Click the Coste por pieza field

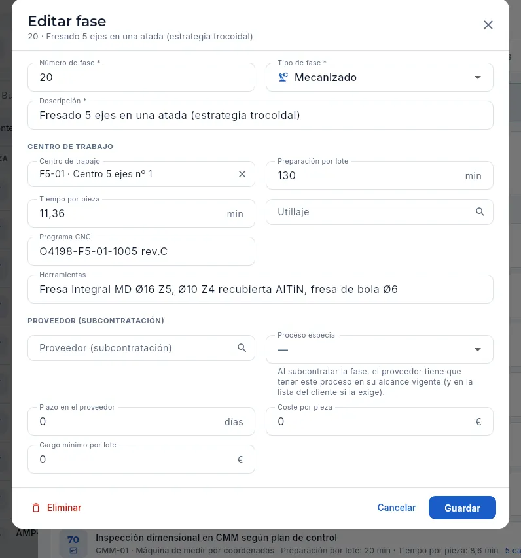[x=379, y=421]
